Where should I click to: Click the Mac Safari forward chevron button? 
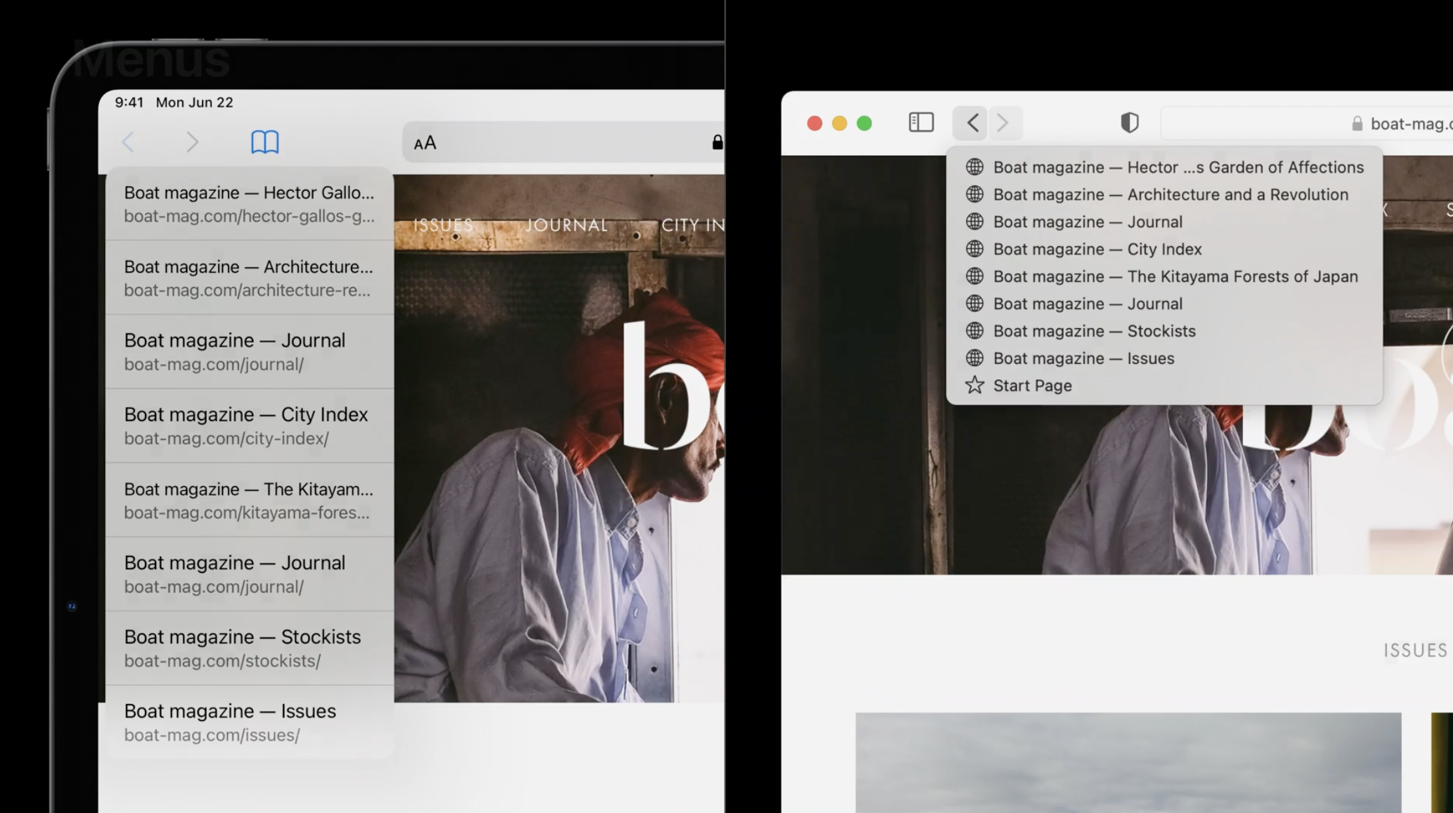coord(1003,123)
